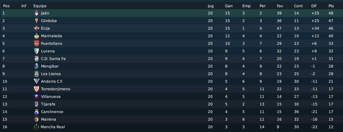
Task: Click the Córdoba team badge
Action: (37, 21)
